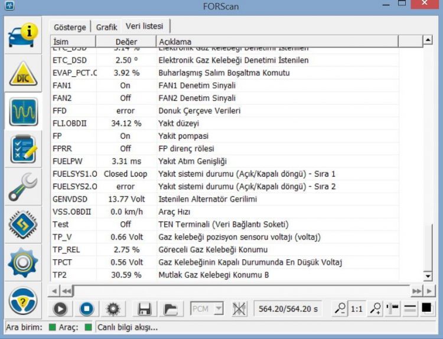Click the Canlı bilgi akışı status text

point(128,328)
